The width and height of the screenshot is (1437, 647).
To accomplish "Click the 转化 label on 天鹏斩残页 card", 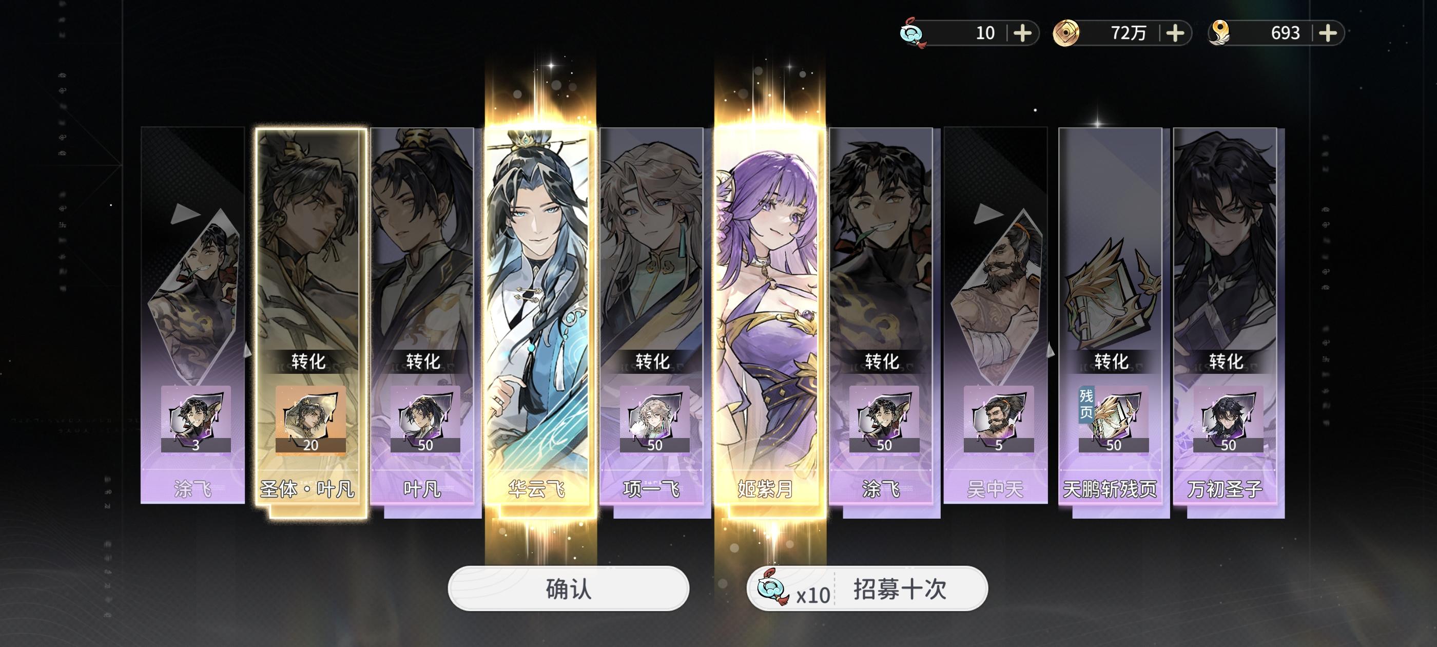I will tap(1111, 361).
